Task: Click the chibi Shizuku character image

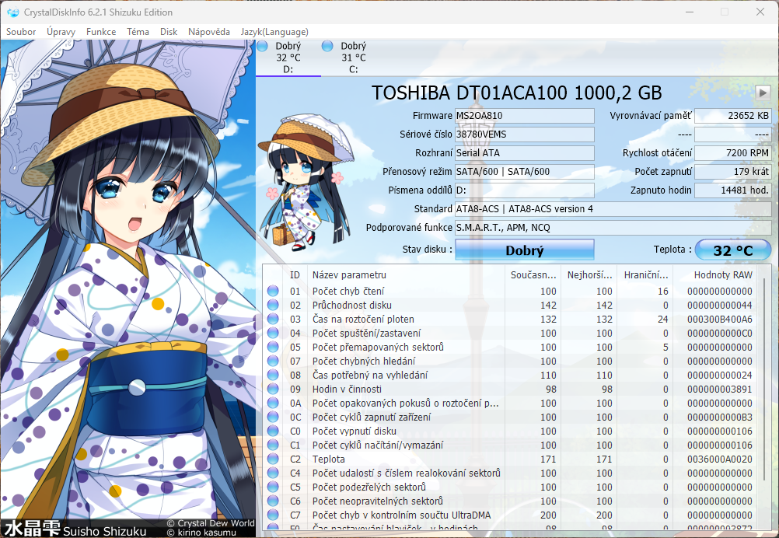Action: 307,183
